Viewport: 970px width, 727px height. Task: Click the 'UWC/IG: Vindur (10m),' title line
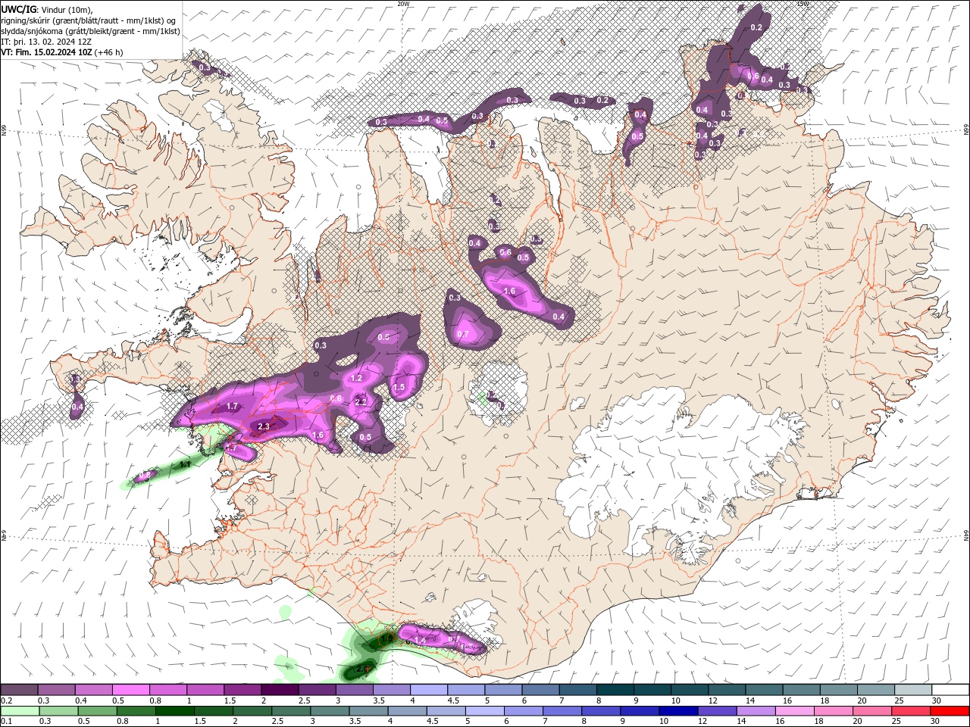tap(47, 8)
